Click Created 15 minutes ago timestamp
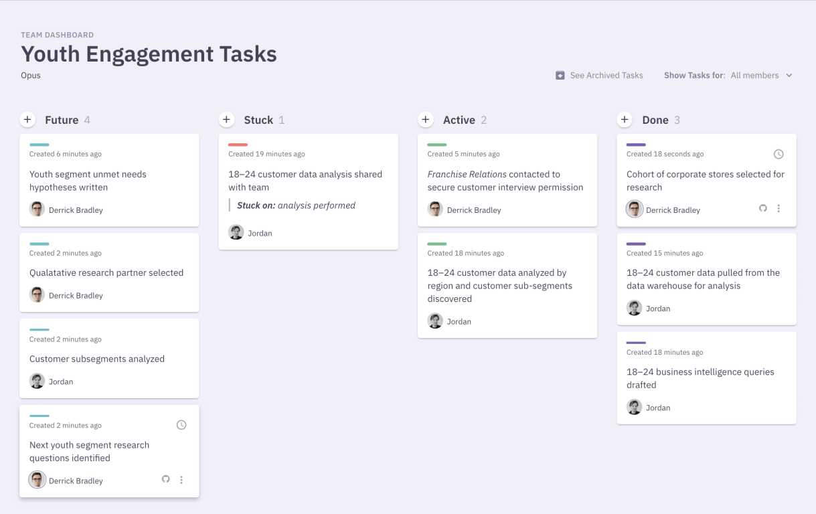Image resolution: width=816 pixels, height=514 pixels. click(665, 253)
